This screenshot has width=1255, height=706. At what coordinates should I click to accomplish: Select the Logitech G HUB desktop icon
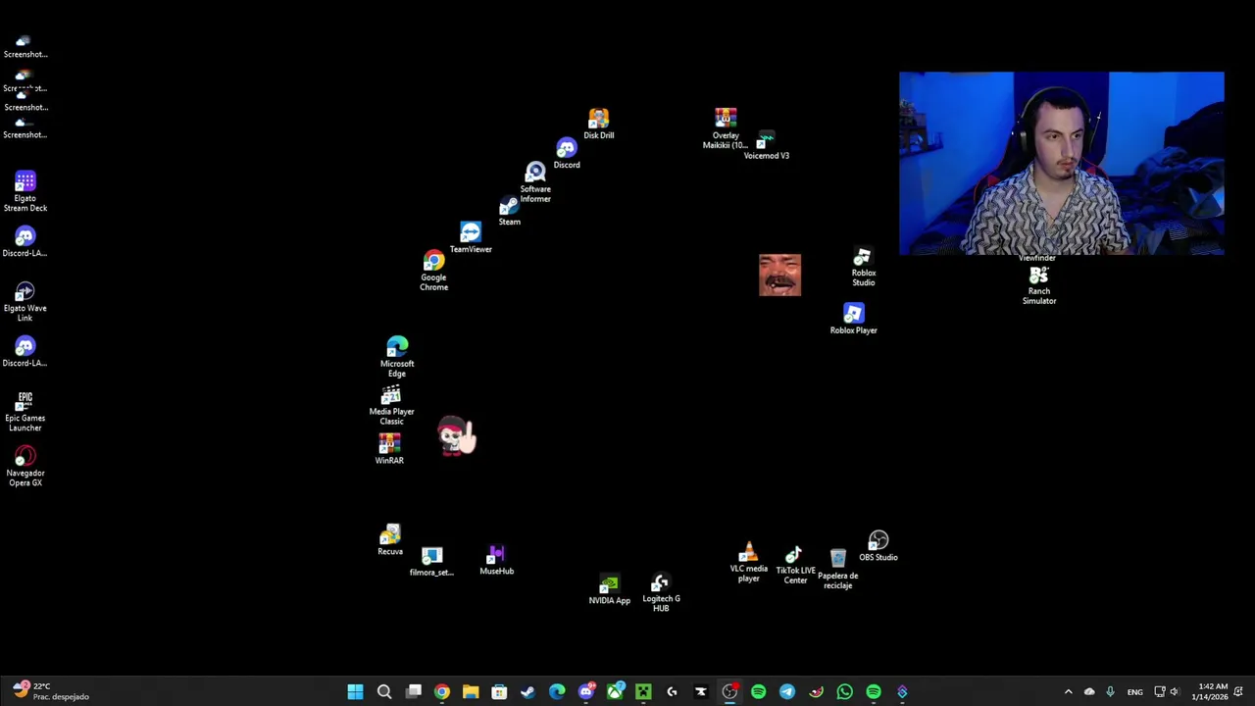(661, 594)
